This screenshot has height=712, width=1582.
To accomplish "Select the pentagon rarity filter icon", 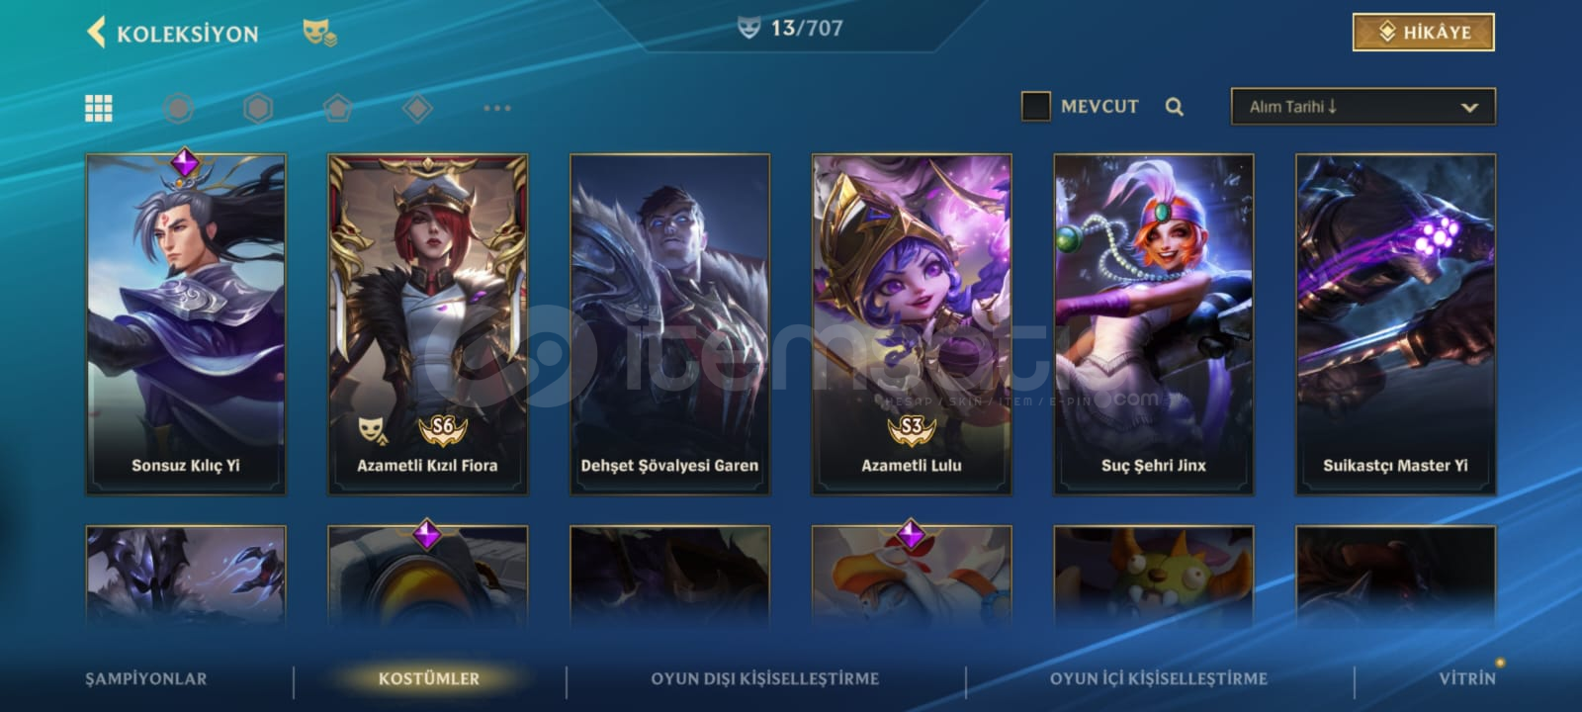I will click(x=337, y=108).
